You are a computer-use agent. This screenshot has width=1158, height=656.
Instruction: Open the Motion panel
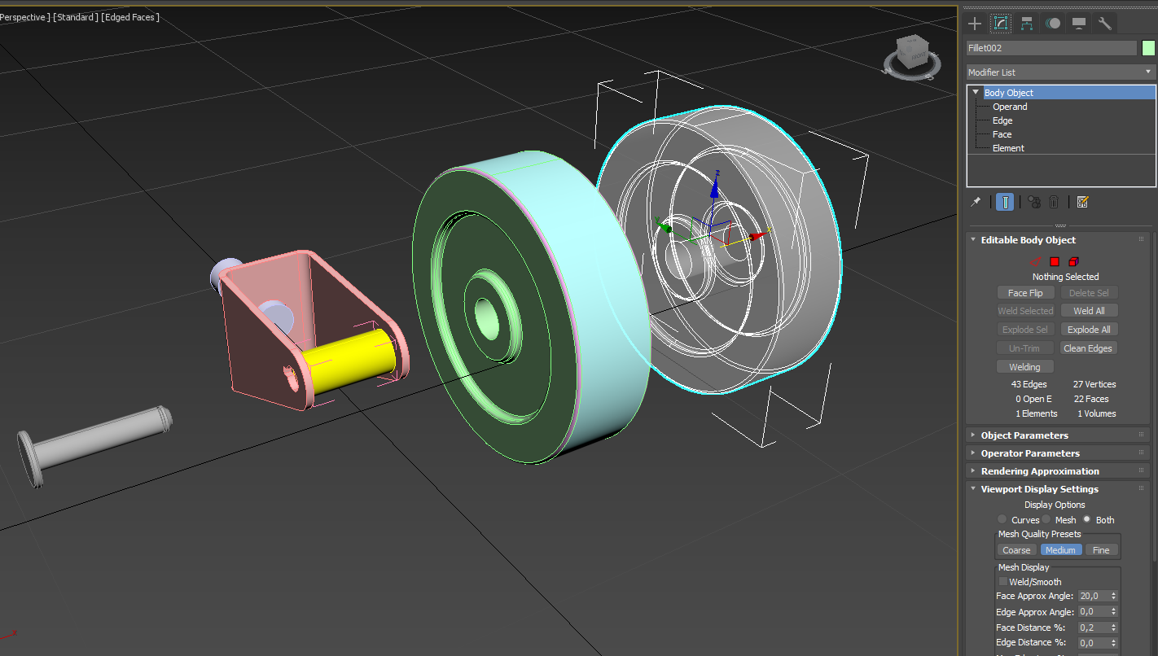point(1053,23)
